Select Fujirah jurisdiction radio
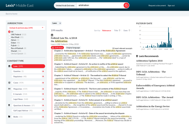 (9, 46)
